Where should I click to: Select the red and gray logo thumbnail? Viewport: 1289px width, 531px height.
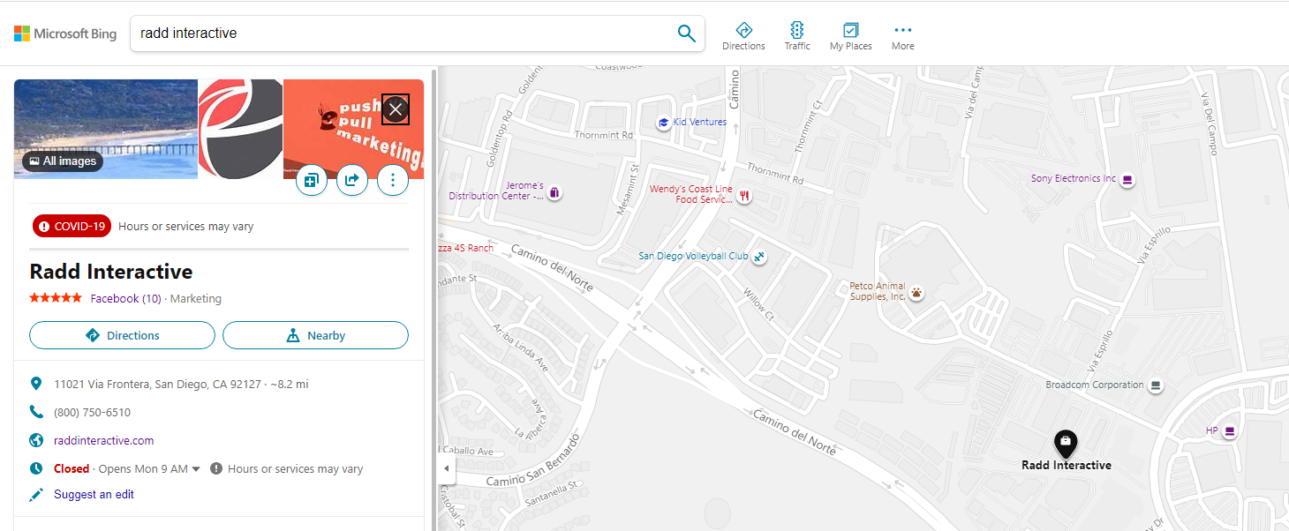[240, 129]
